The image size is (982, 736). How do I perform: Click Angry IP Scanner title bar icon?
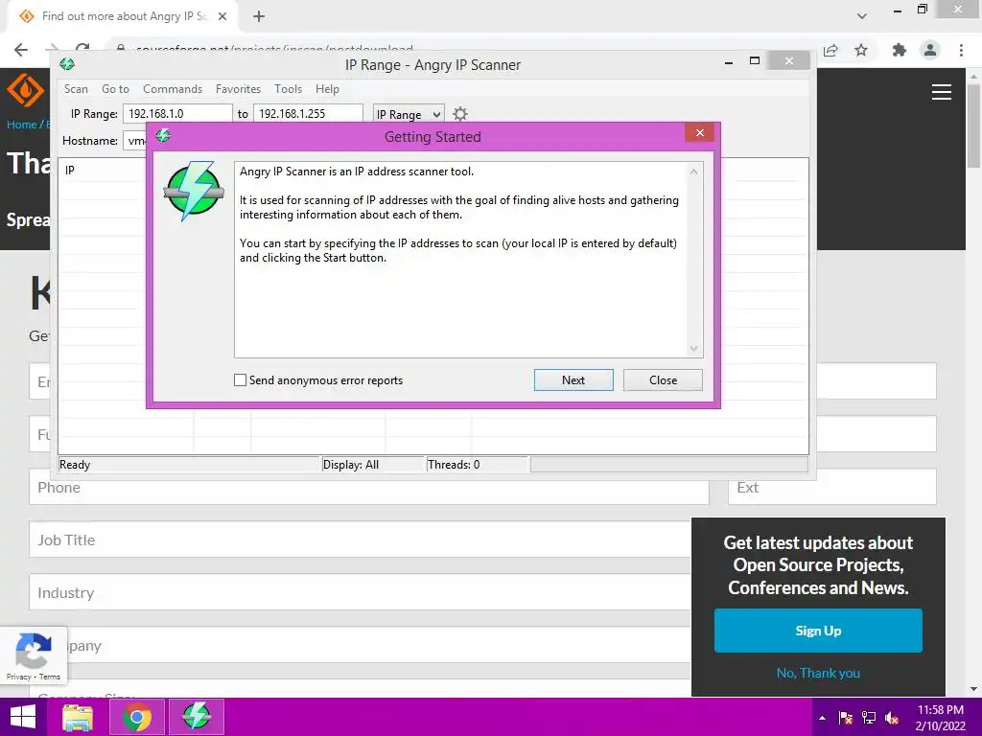pos(67,64)
